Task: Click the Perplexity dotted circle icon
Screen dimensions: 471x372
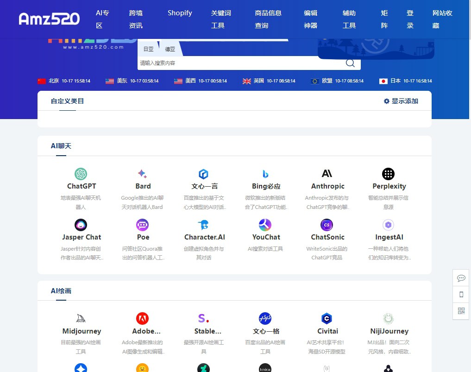Action: (388, 174)
